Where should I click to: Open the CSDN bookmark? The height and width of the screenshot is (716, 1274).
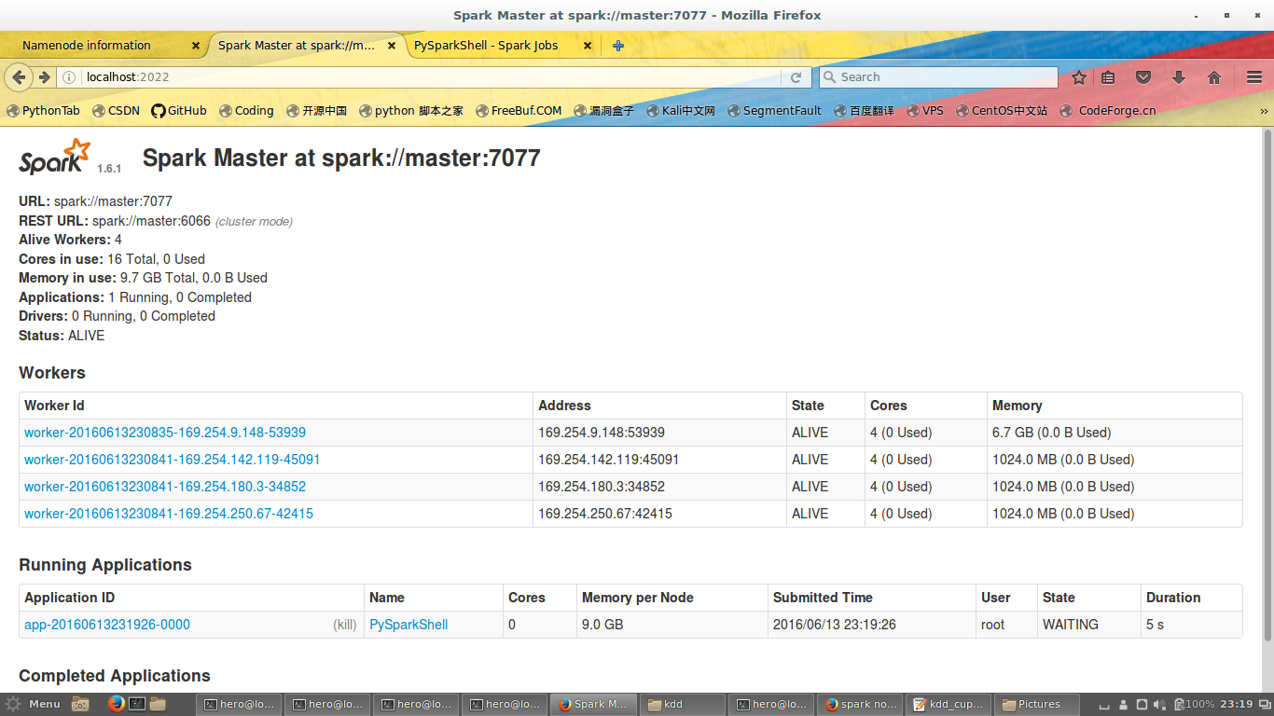(x=116, y=110)
